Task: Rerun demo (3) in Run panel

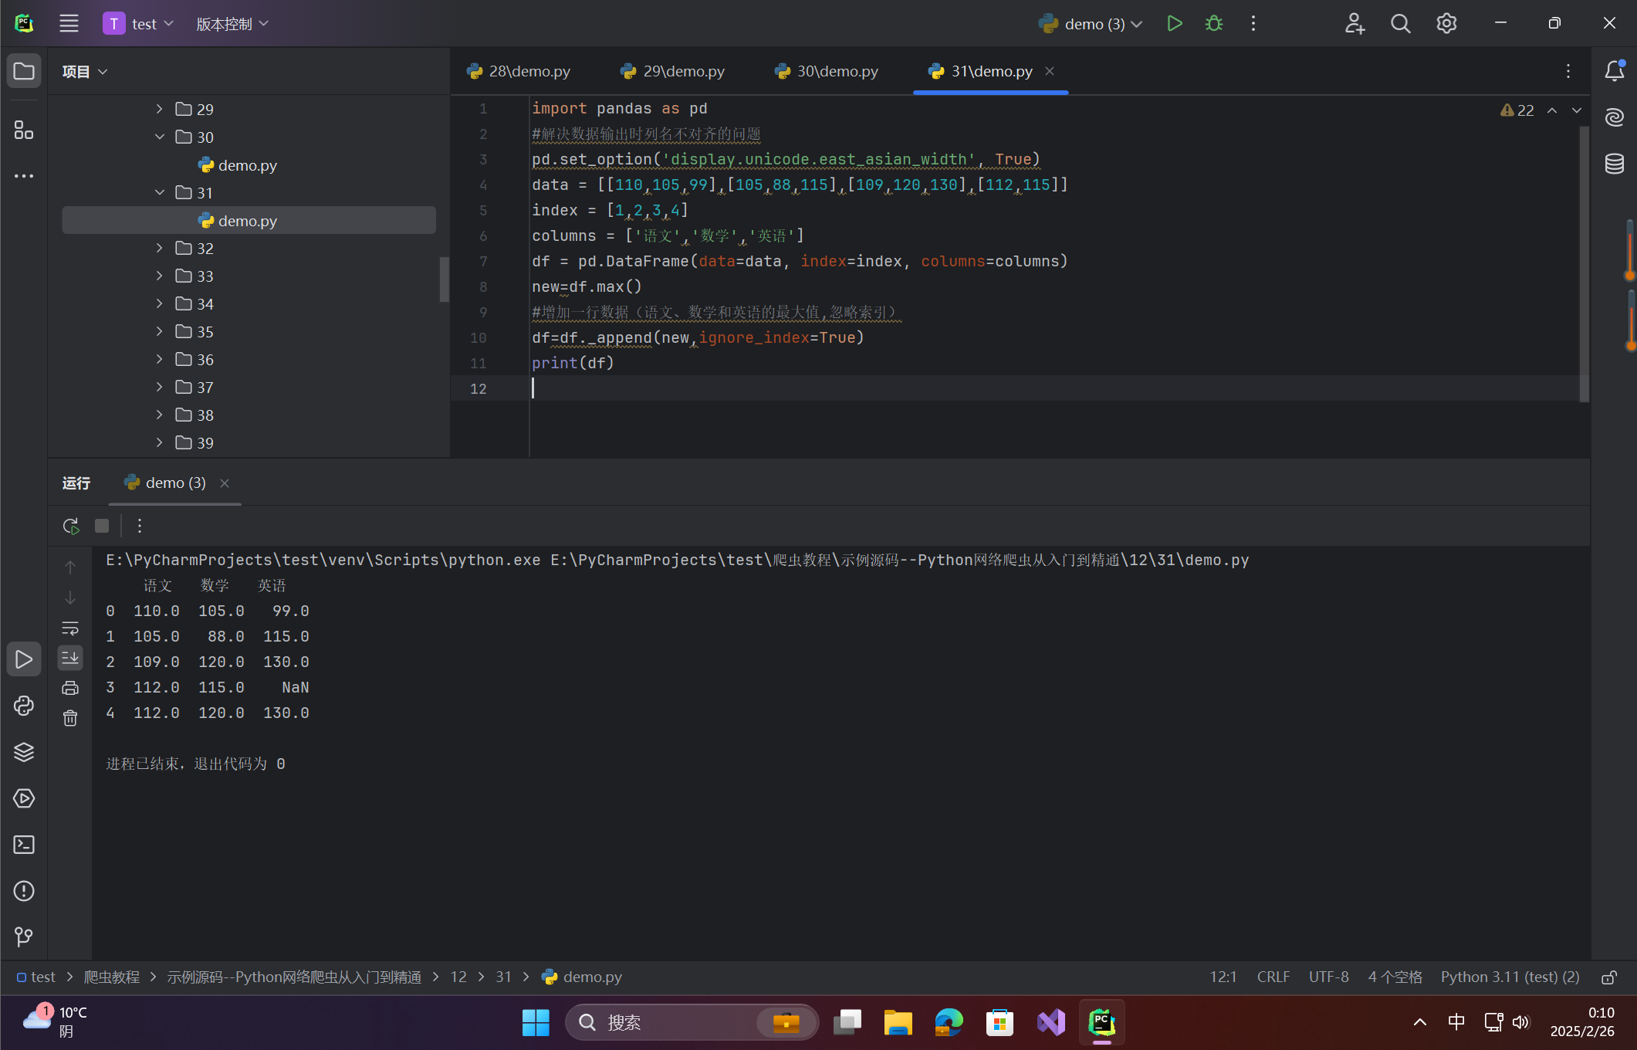Action: pos(71,527)
